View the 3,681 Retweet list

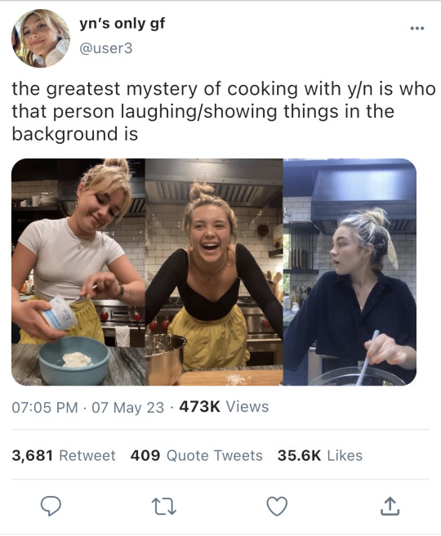[x=64, y=455]
